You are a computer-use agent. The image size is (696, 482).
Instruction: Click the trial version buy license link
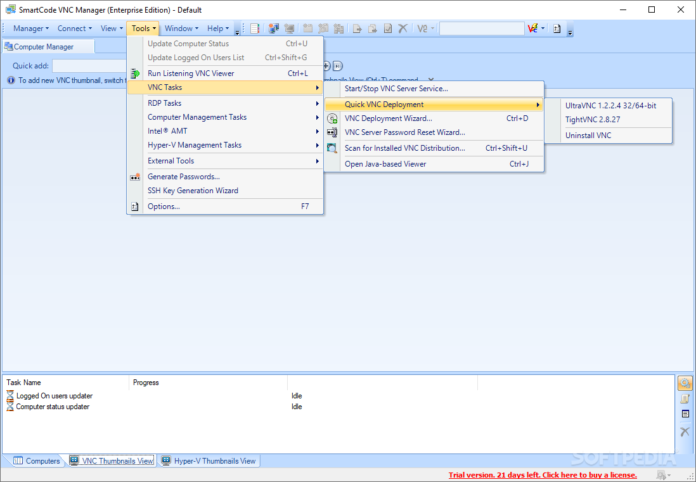click(543, 475)
